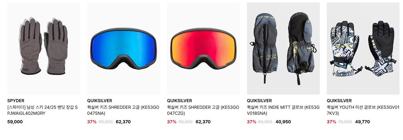
Task: Open the SHREDDER goggle KE53GO047CZG title
Action: click(203, 110)
